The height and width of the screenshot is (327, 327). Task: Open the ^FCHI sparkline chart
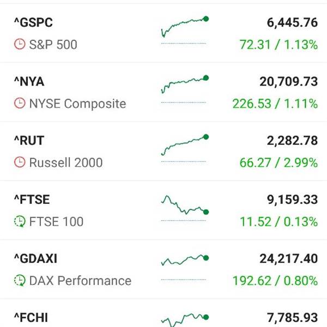click(x=185, y=320)
